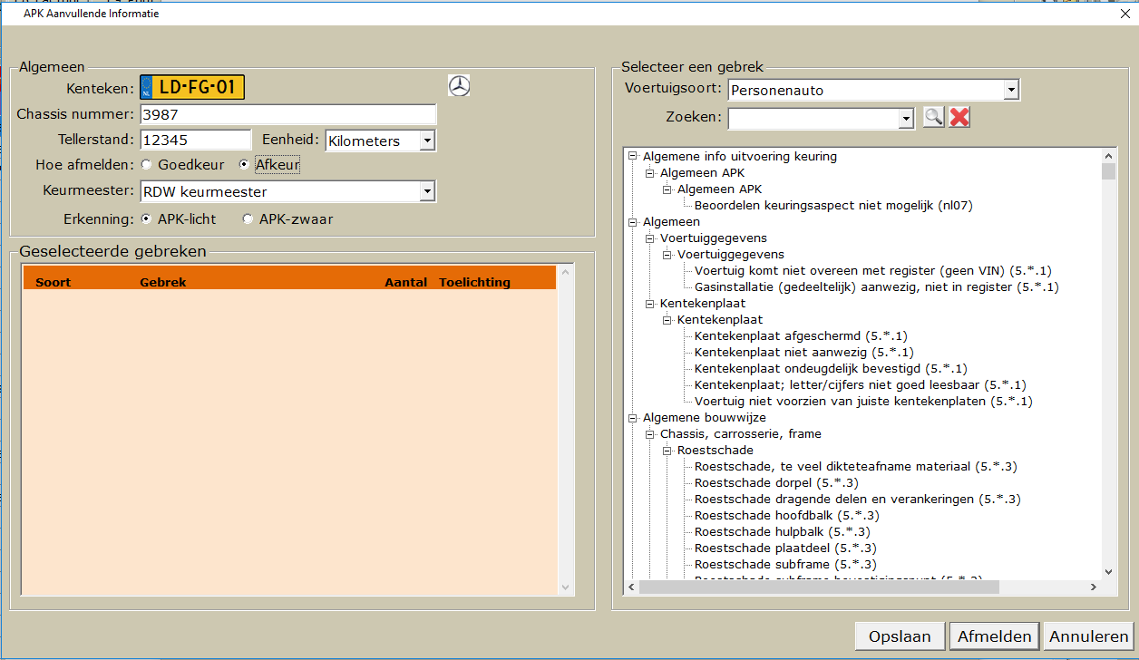Click the defect tree horizontal scrollbar thumb
This screenshot has height=660, width=1139.
coord(819,587)
